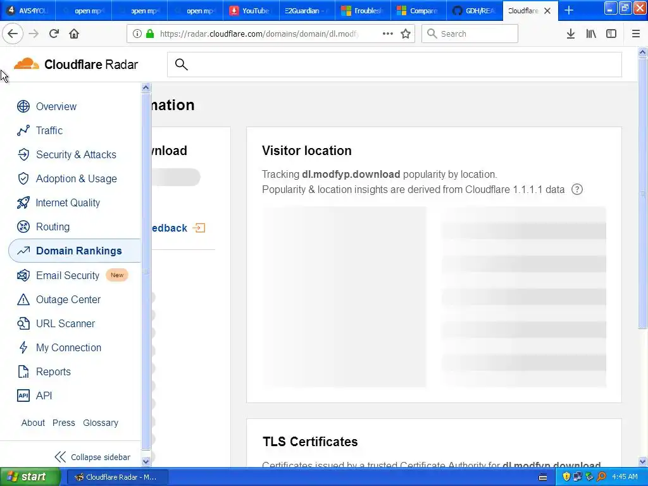Open the Email Security link
The image size is (648, 486).
click(67, 275)
